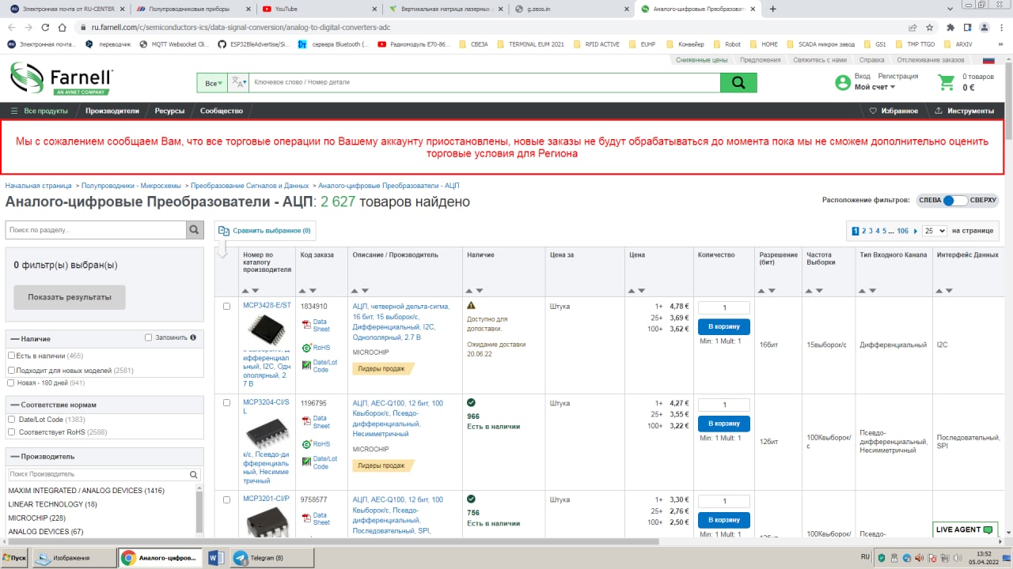1013x569 pixels.
Task: Open the MCP3428-E/ST part link
Action: point(267,305)
